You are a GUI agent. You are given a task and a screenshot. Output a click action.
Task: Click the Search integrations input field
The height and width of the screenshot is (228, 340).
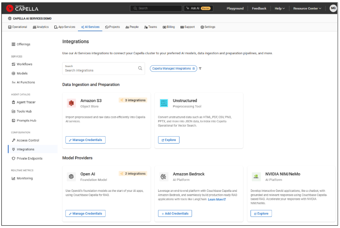coord(103,69)
